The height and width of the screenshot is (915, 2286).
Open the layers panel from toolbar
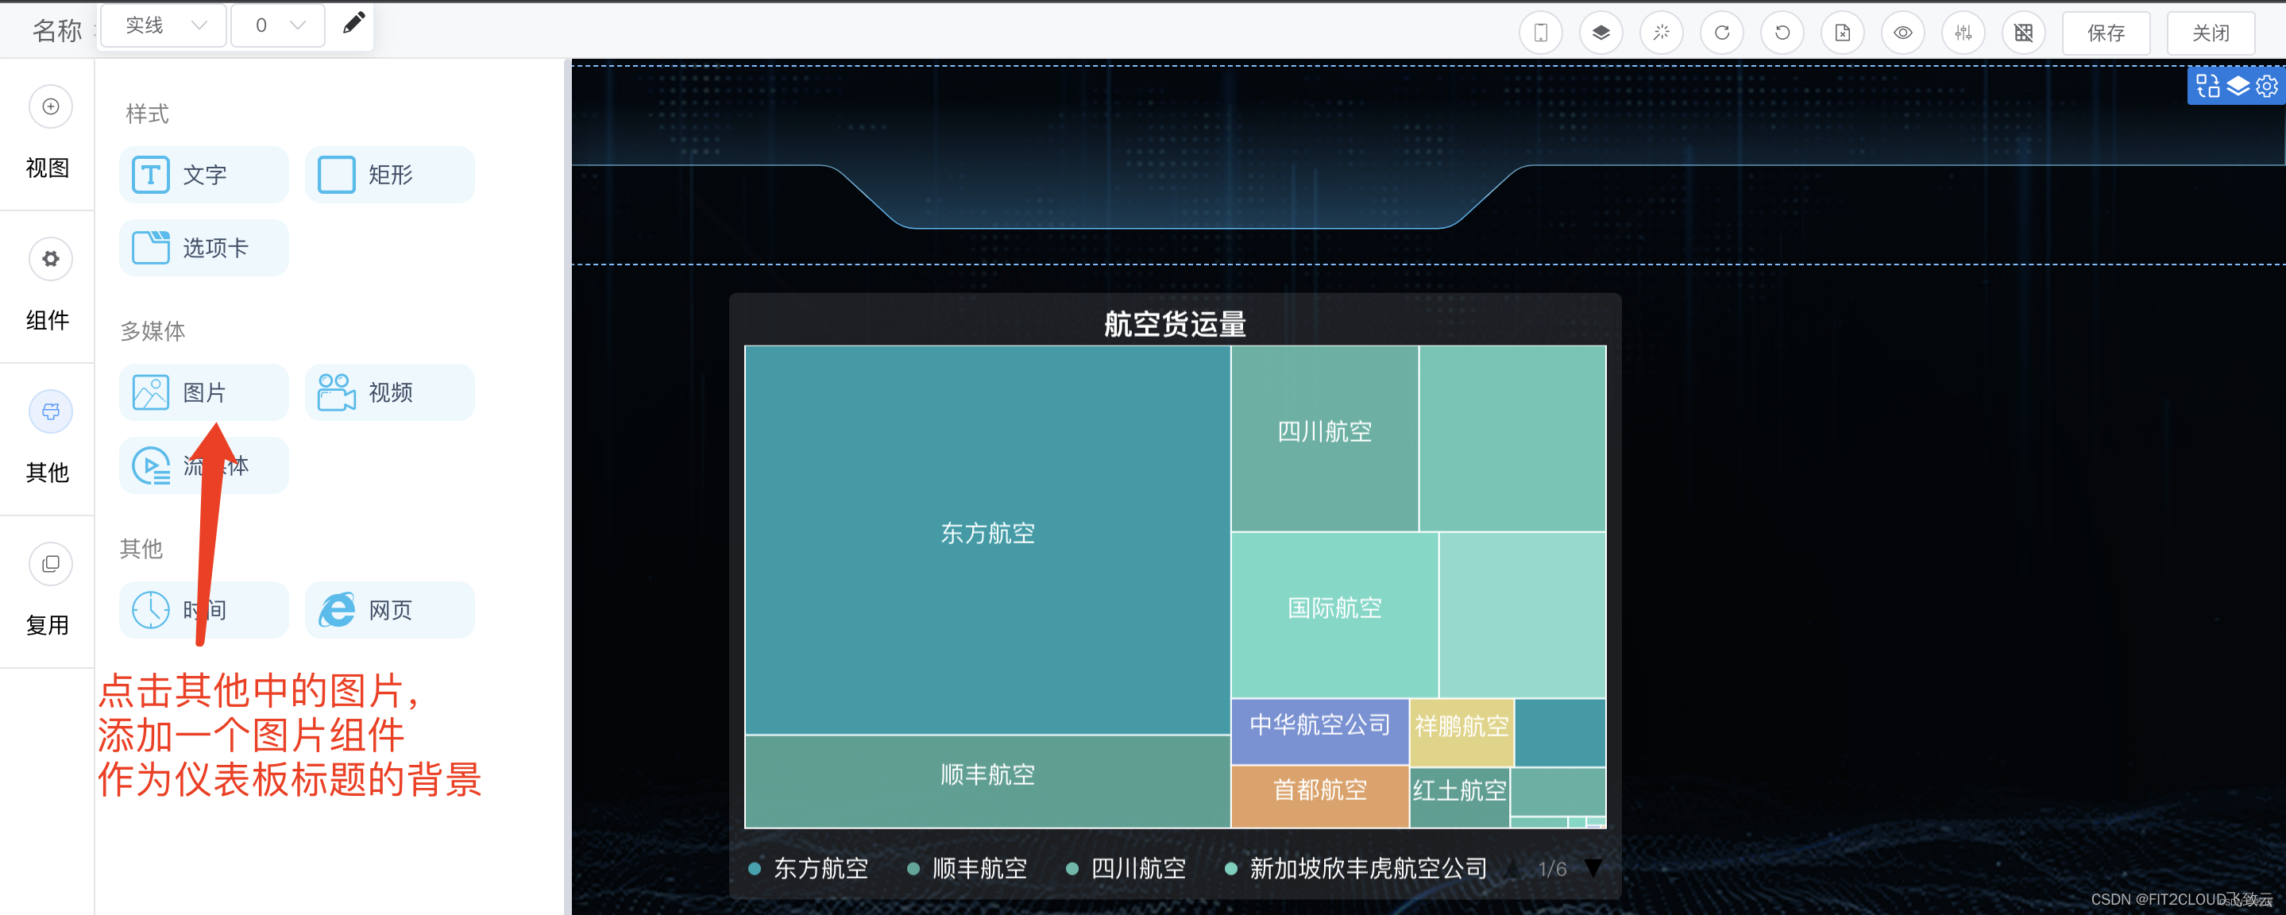pos(1601,32)
